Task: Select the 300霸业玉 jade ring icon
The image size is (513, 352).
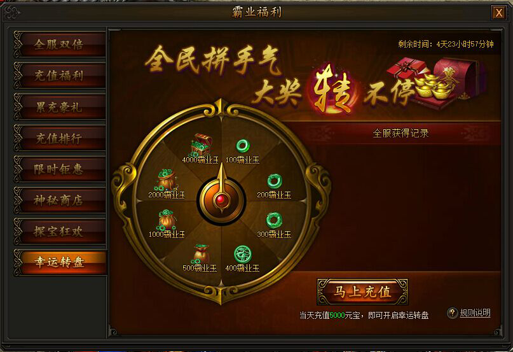Action: 274,220
